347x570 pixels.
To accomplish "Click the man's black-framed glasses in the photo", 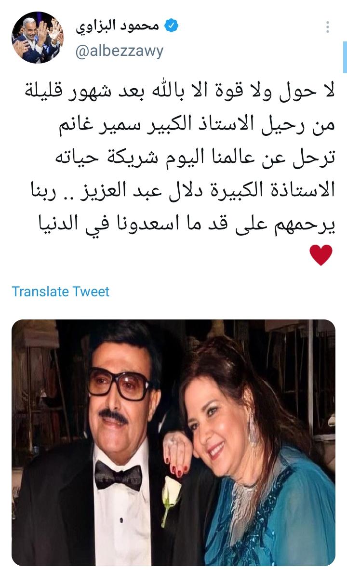I will pos(119,383).
